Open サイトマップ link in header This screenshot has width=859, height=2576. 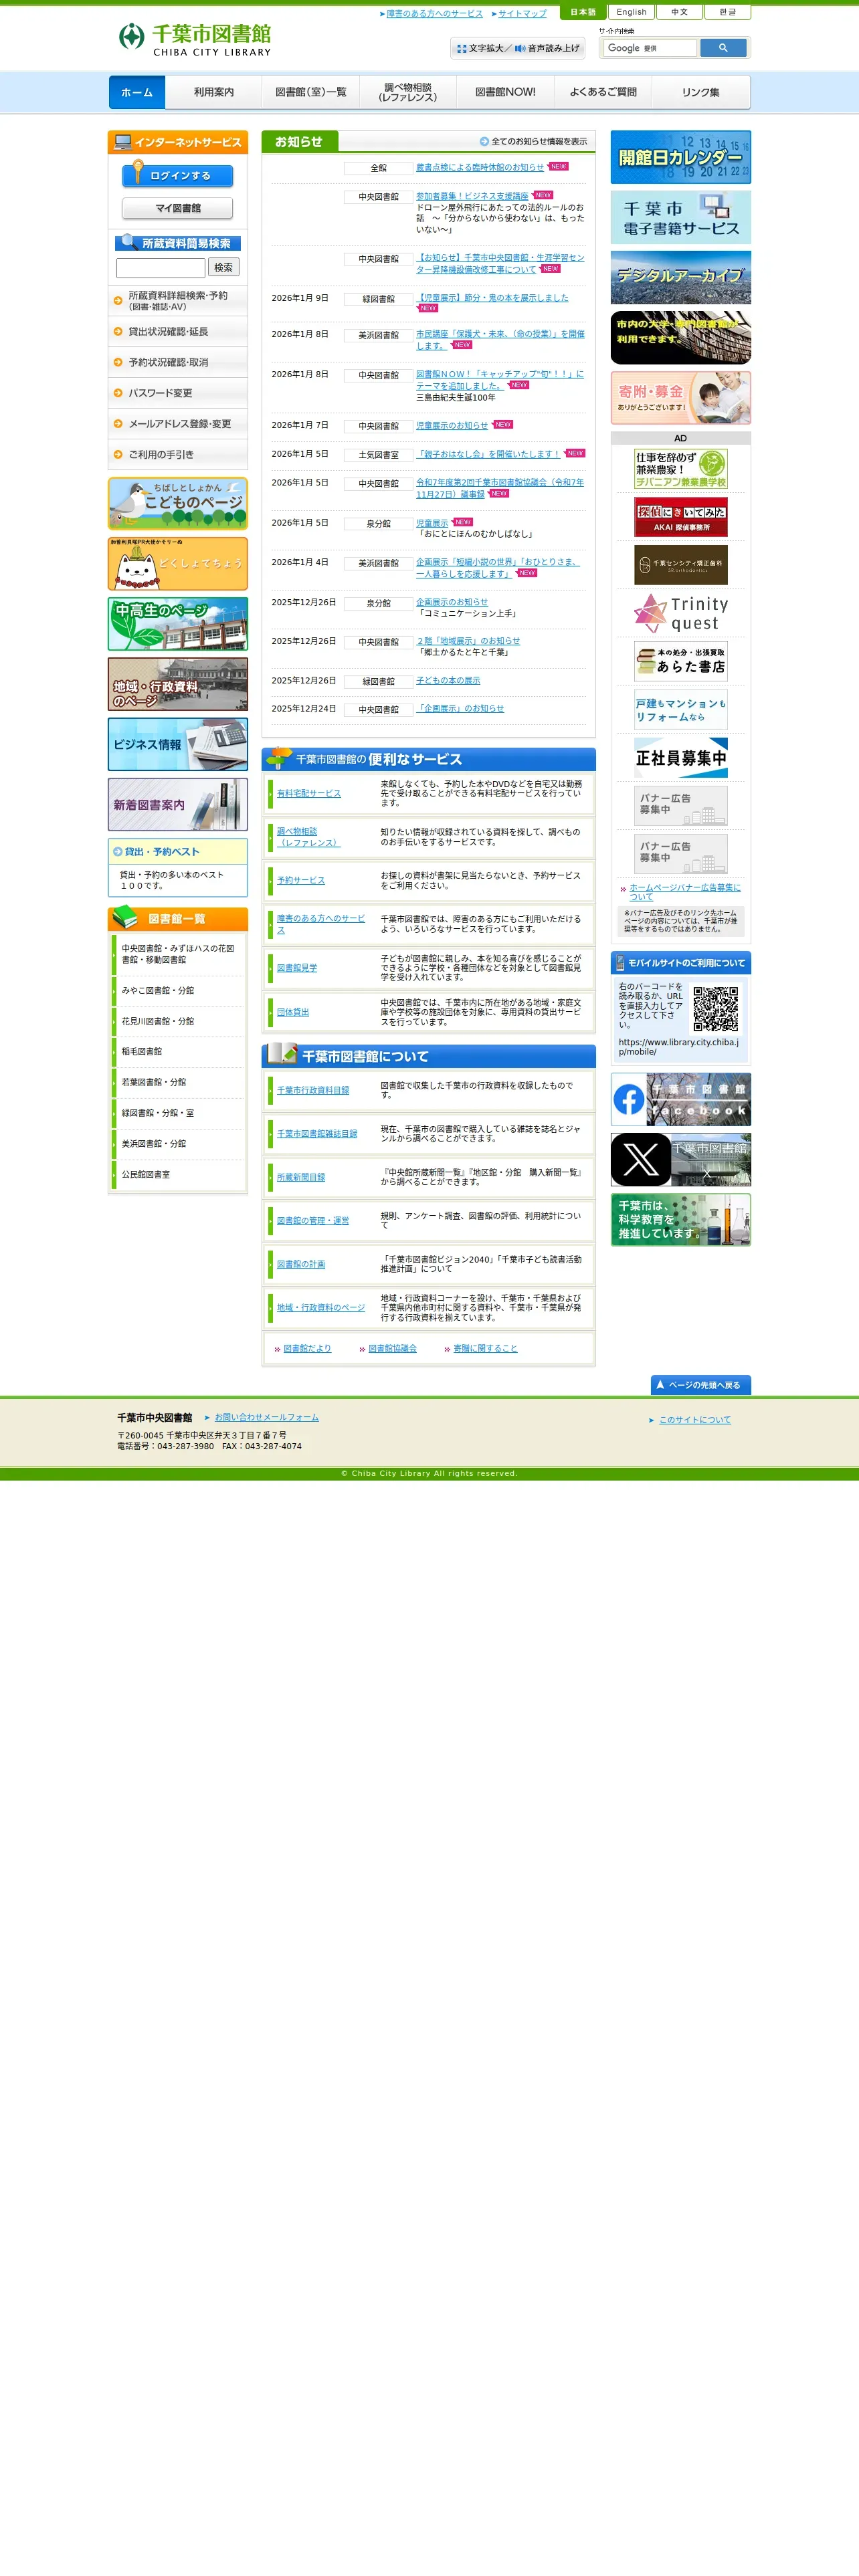pyautogui.click(x=522, y=14)
